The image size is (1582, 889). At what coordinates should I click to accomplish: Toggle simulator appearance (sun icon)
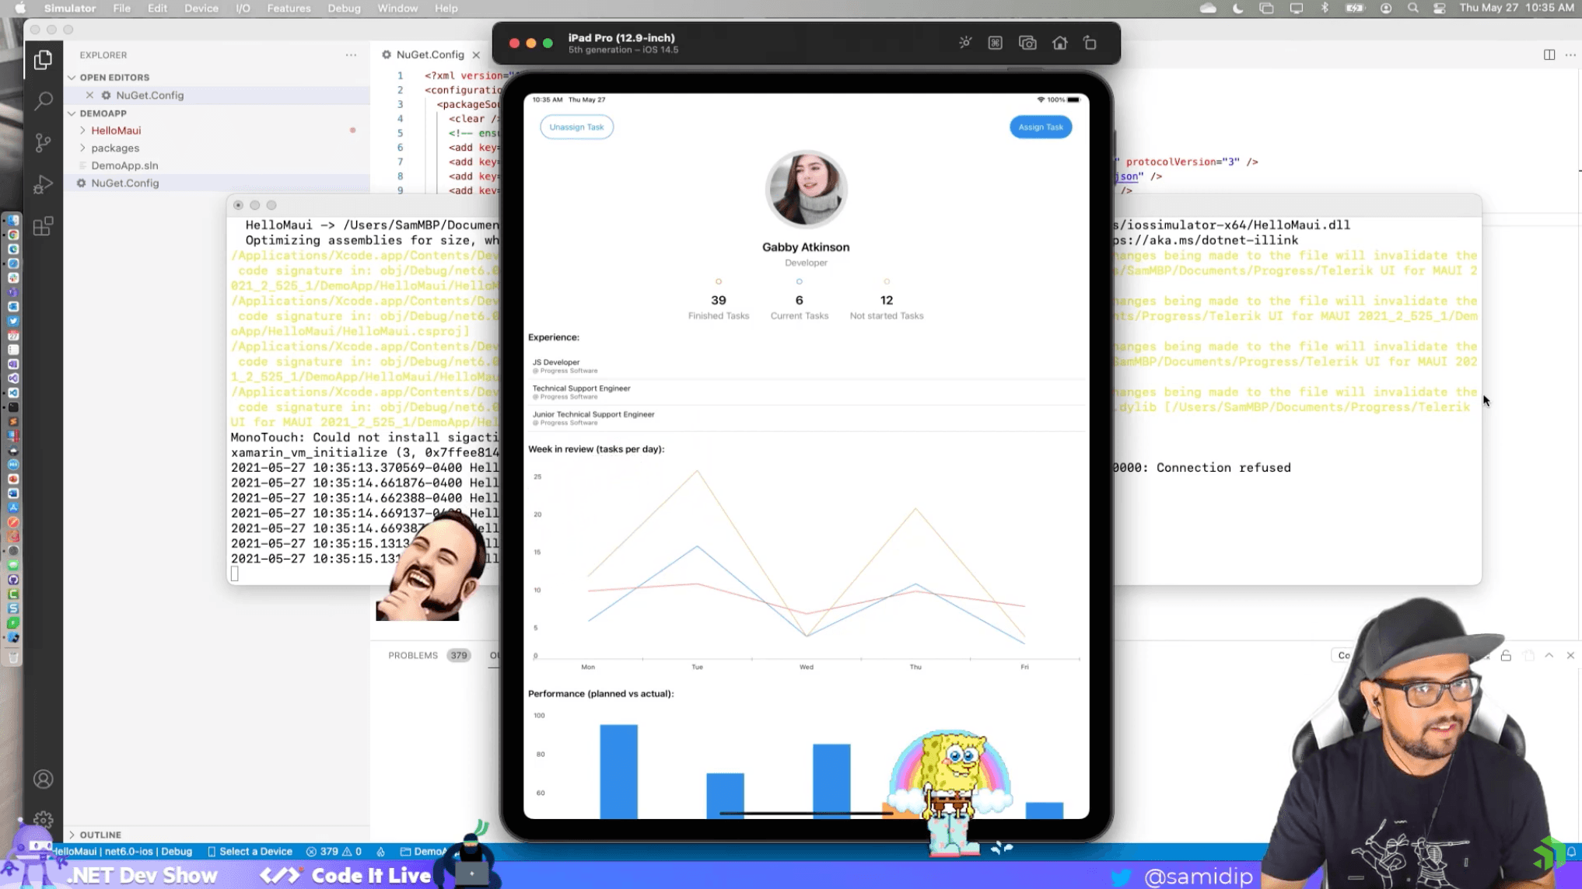pos(965,43)
